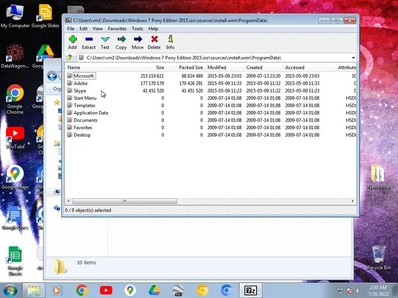The height and width of the screenshot is (298, 398).
Task: Select the Microsoft folder row
Action: [x=211, y=76]
